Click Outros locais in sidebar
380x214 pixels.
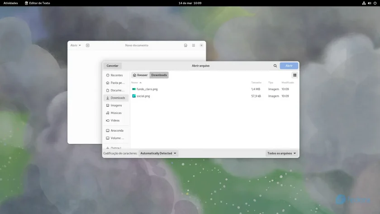click(x=116, y=148)
